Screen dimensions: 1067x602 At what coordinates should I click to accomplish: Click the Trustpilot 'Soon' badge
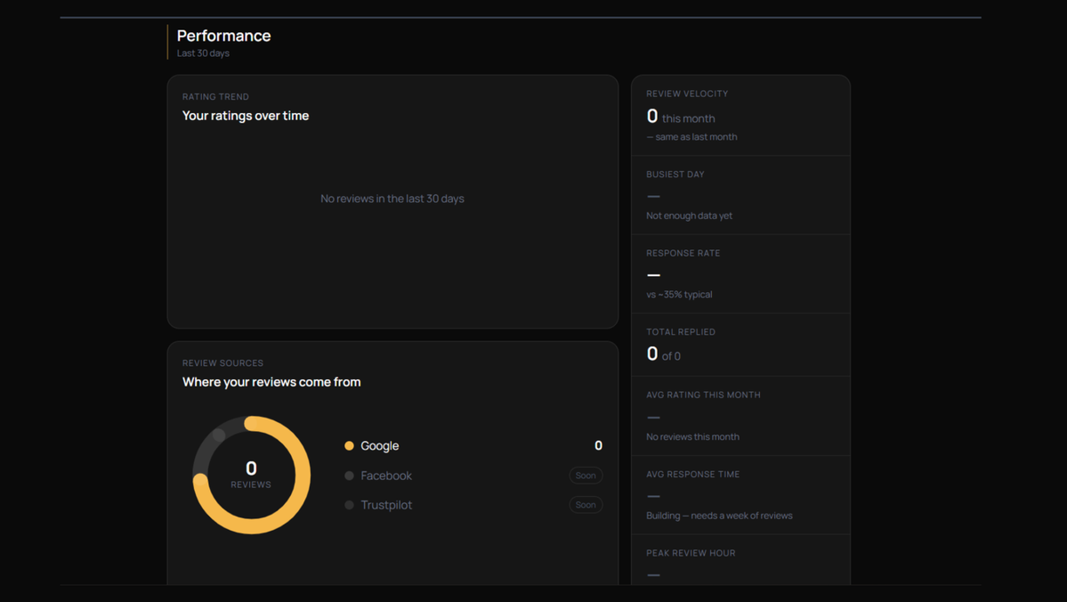point(586,505)
